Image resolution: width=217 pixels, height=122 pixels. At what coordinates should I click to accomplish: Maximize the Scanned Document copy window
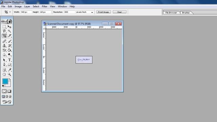112,24
